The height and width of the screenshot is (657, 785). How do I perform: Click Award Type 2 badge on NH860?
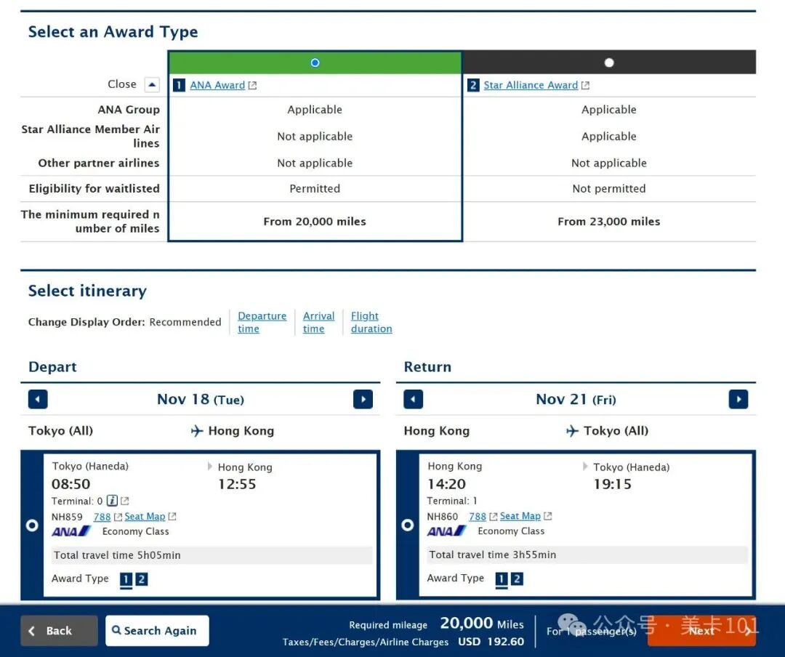pyautogui.click(x=518, y=579)
